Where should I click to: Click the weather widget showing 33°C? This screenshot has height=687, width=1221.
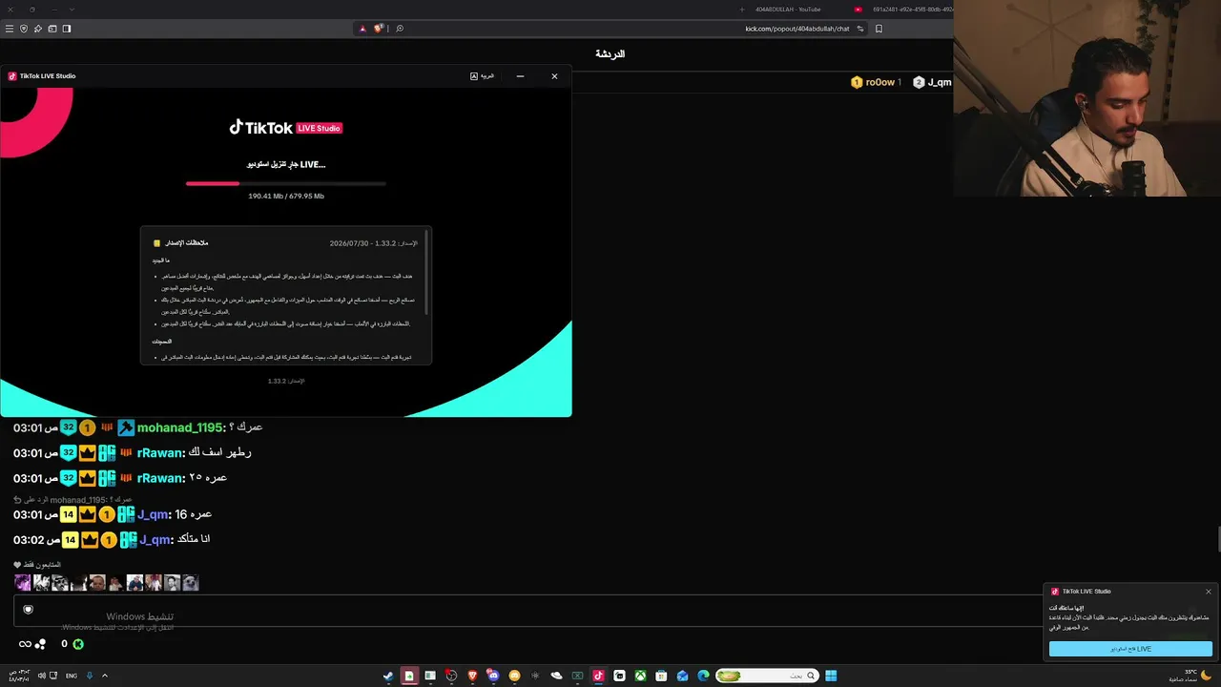[x=1190, y=676]
